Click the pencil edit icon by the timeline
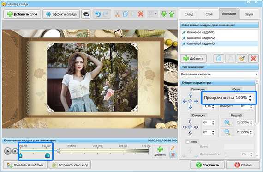Screen dimensions: 263x172 pyautogui.click(x=173, y=148)
